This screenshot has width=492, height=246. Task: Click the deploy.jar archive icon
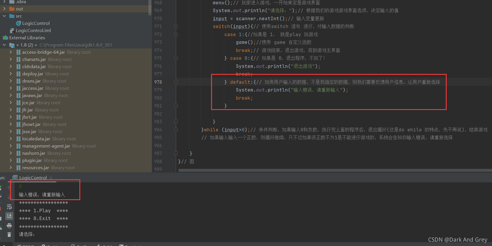pos(18,74)
